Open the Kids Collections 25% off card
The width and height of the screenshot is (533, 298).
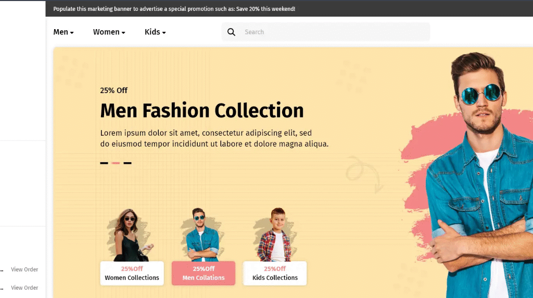[x=275, y=274]
